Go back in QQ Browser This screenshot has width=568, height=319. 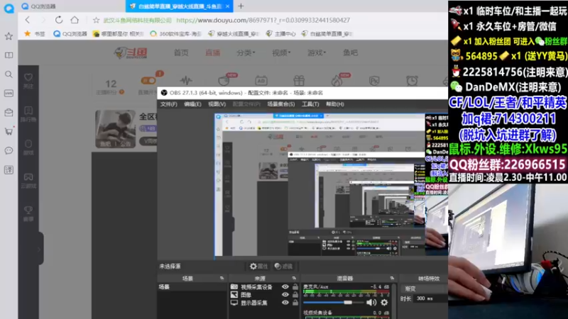(28, 20)
